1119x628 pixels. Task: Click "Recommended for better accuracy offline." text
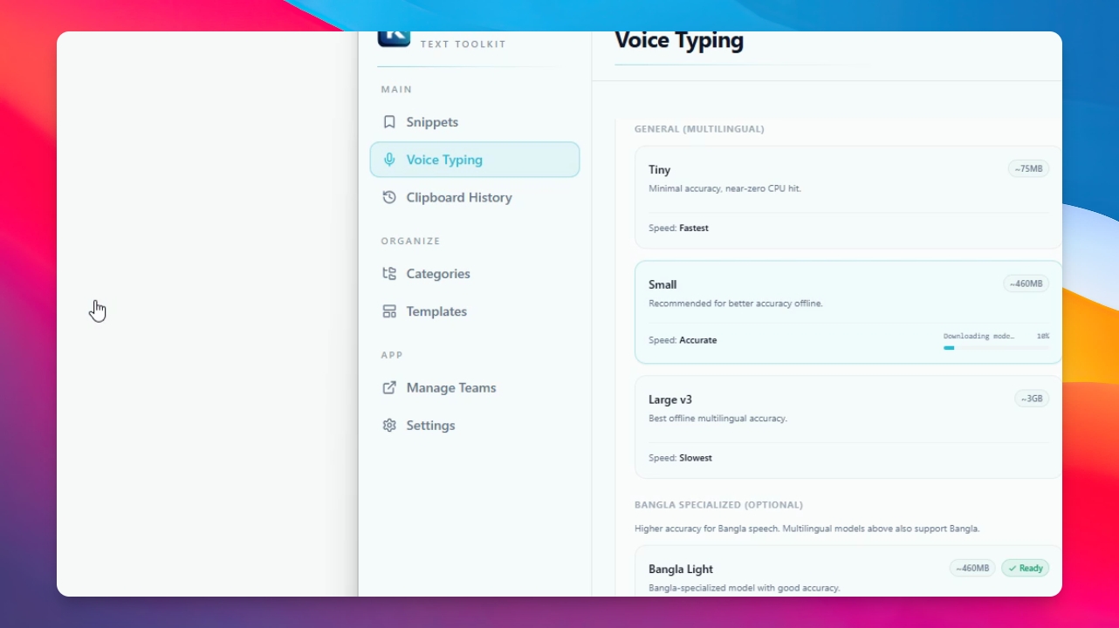736,304
